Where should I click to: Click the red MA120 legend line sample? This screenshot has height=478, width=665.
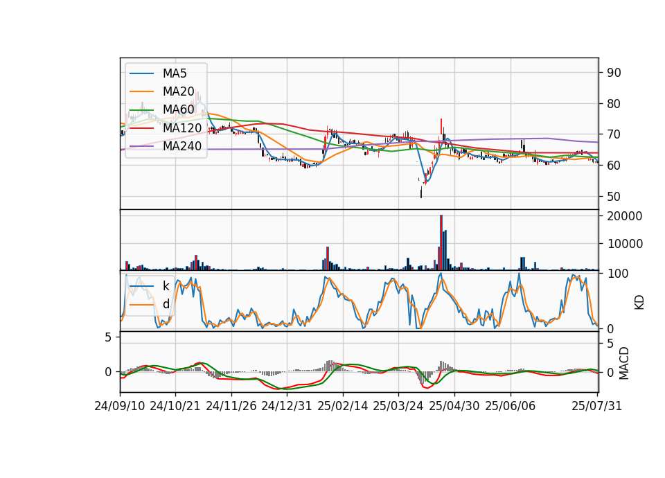141,129
